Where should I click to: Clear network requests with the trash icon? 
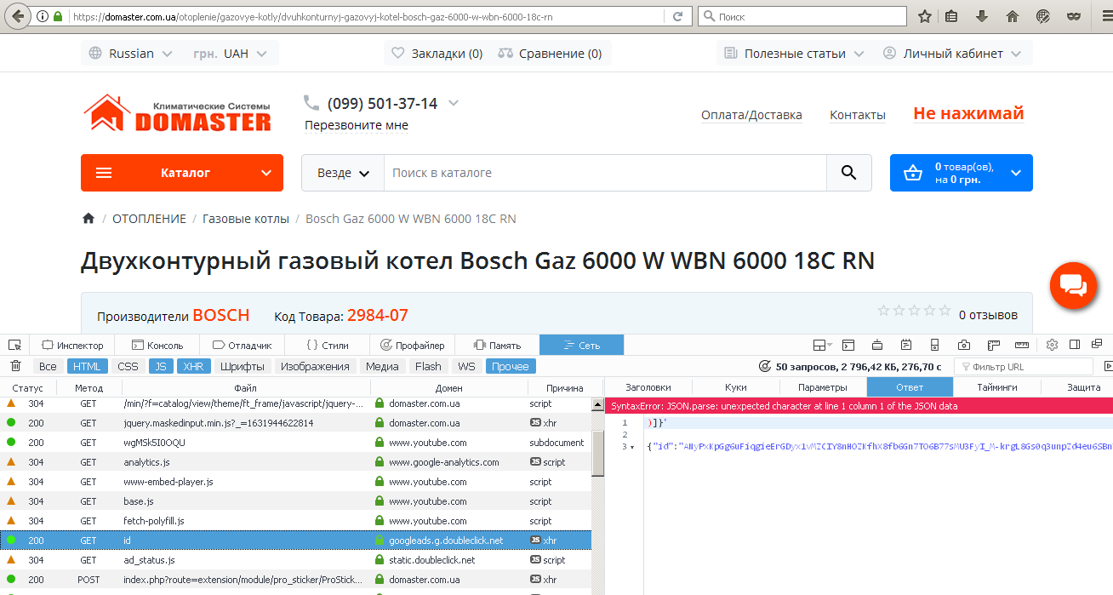coord(14,366)
